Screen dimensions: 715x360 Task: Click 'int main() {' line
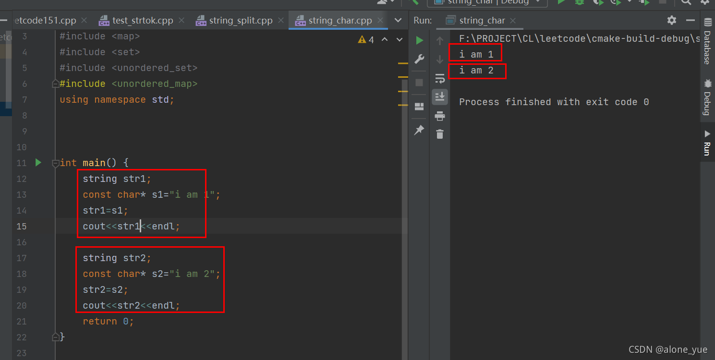pos(94,163)
